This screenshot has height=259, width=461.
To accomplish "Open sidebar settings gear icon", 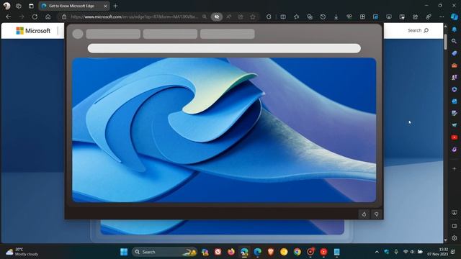I will (x=455, y=238).
